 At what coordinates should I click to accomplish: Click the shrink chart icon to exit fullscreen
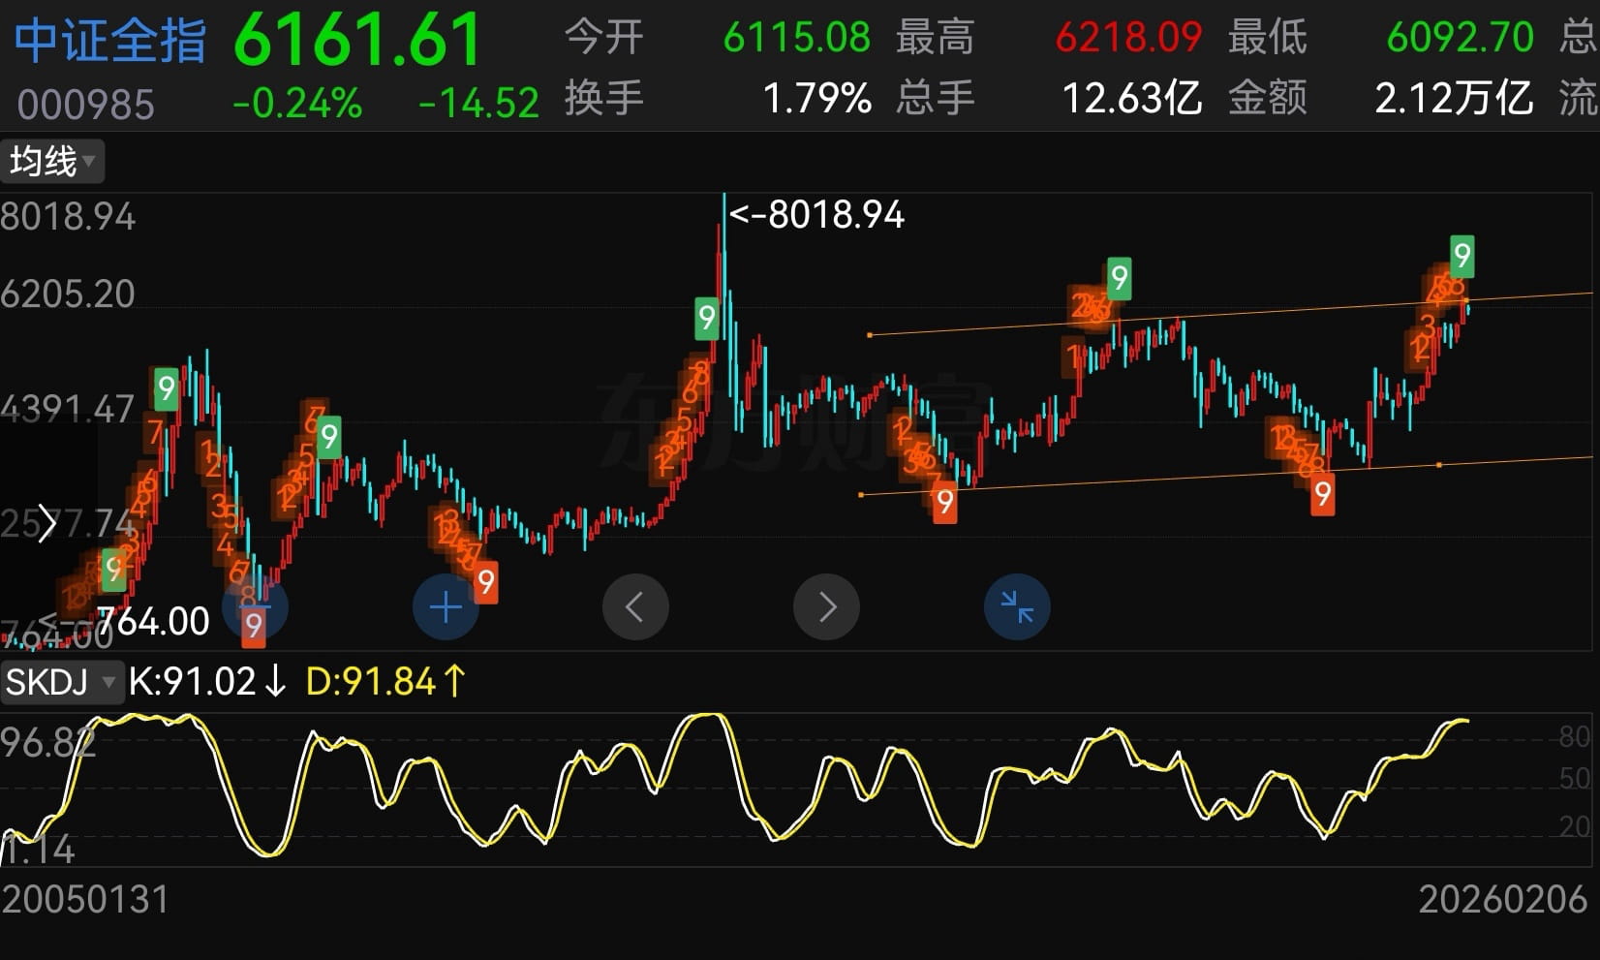[x=1017, y=606]
